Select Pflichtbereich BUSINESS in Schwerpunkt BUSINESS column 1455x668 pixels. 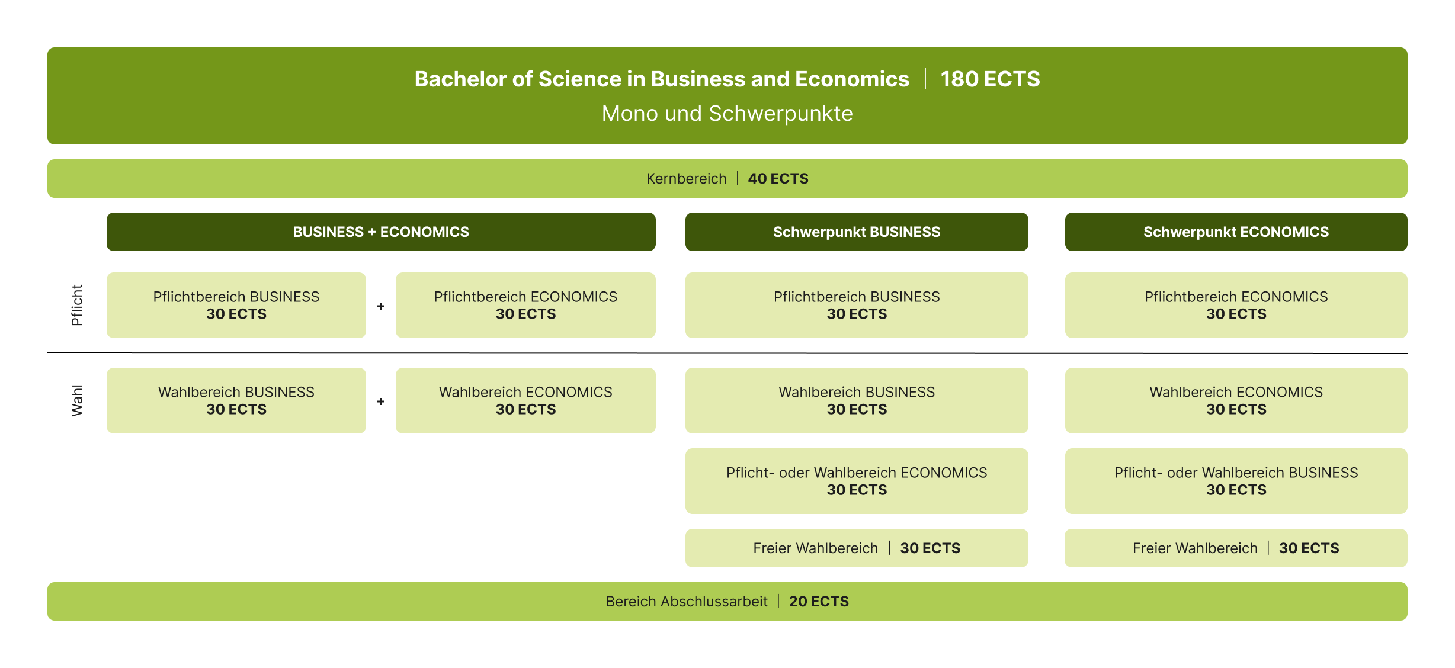[857, 305]
